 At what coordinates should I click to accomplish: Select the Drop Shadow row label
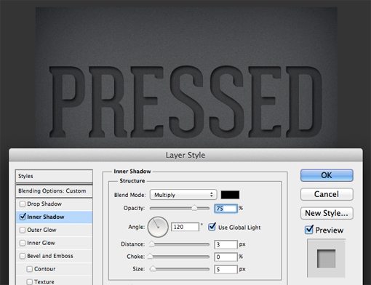click(x=44, y=204)
